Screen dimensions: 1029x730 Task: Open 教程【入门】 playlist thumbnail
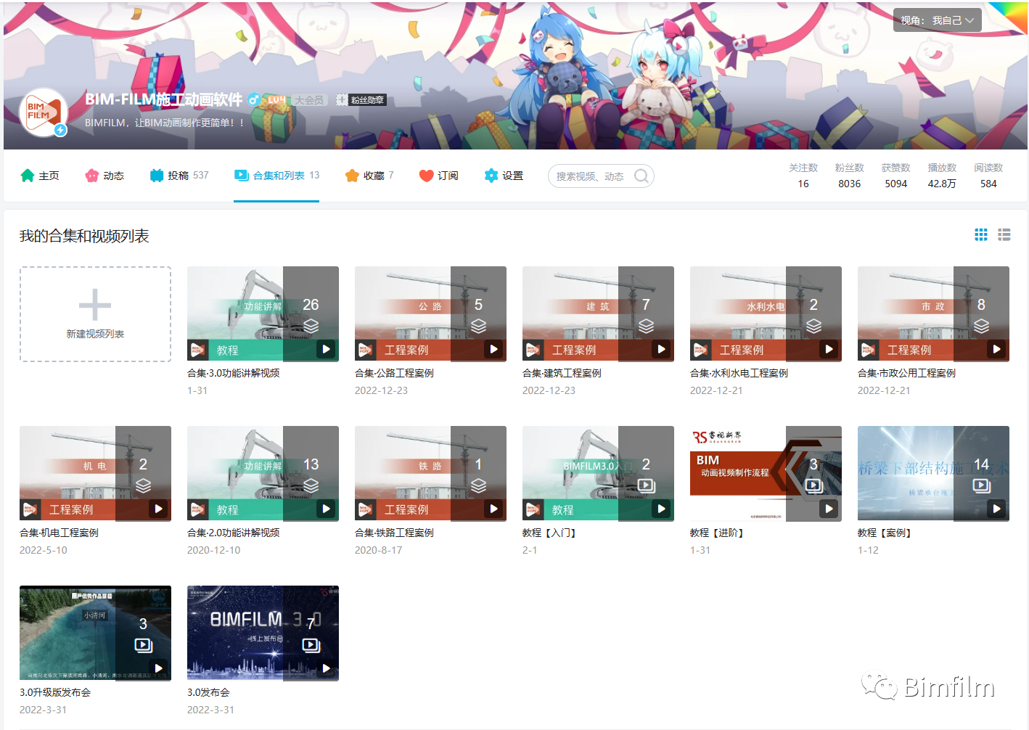(598, 473)
